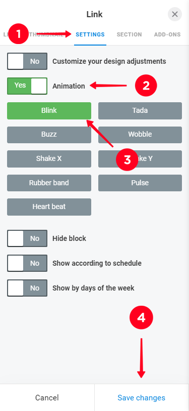Select the Wobble animation

(140, 135)
